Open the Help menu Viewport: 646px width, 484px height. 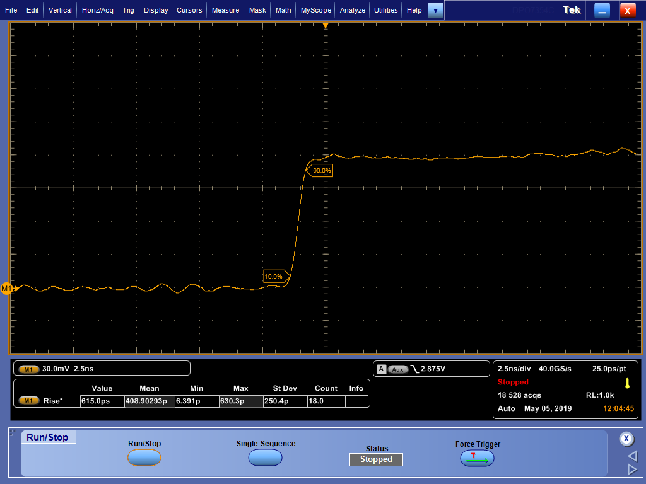414,10
